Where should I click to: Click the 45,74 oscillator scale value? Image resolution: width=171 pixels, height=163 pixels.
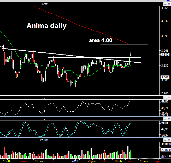point(165,108)
